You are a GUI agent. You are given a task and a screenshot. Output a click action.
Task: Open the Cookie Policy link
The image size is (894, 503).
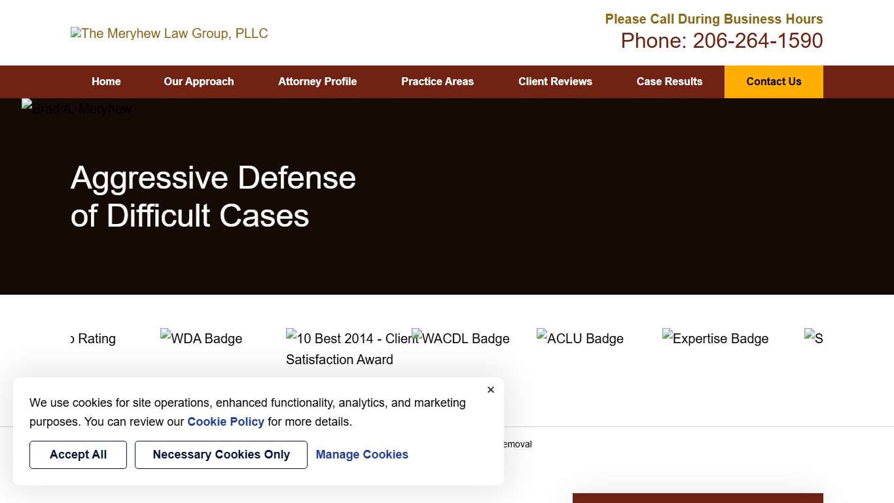click(226, 422)
